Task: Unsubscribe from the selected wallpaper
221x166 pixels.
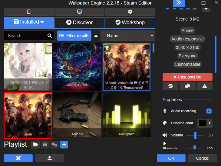Action: [187, 77]
